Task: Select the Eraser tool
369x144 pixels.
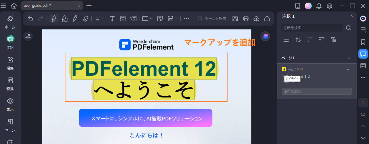Action: click(x=86, y=19)
